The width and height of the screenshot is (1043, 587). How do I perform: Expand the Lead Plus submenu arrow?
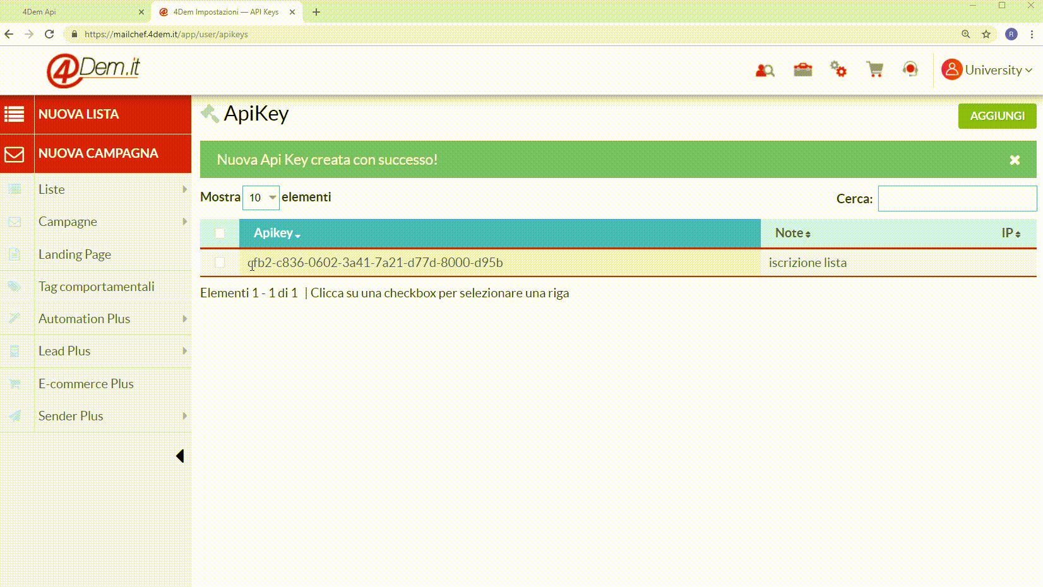[184, 351]
